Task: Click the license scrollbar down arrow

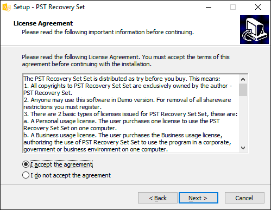Action: tap(243, 148)
